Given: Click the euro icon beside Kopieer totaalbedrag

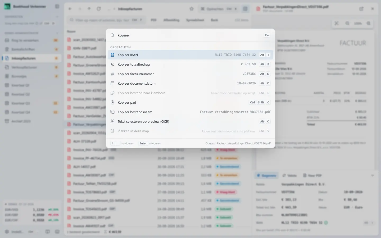Looking at the screenshot, I should pos(112,64).
